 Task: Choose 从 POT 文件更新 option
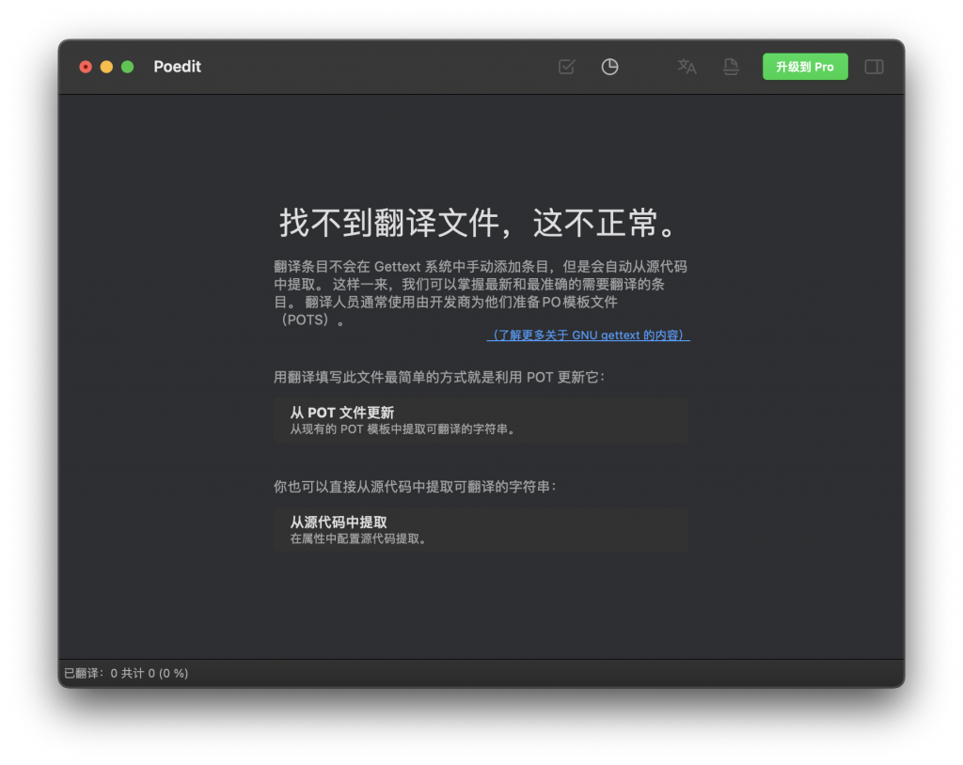pos(481,420)
